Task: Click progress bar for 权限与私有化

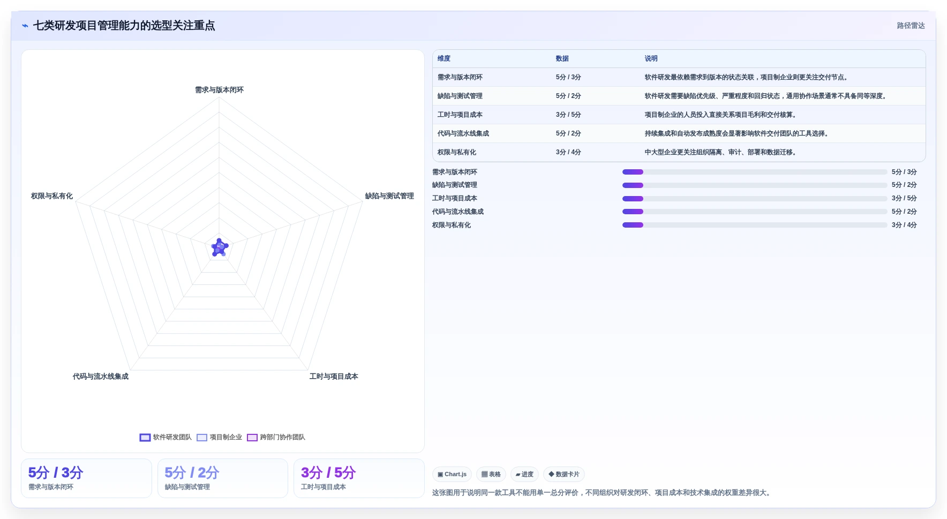Action: 755,225
